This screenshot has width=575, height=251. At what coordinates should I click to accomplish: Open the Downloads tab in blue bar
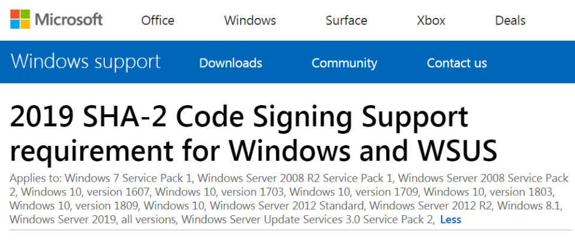tap(231, 63)
